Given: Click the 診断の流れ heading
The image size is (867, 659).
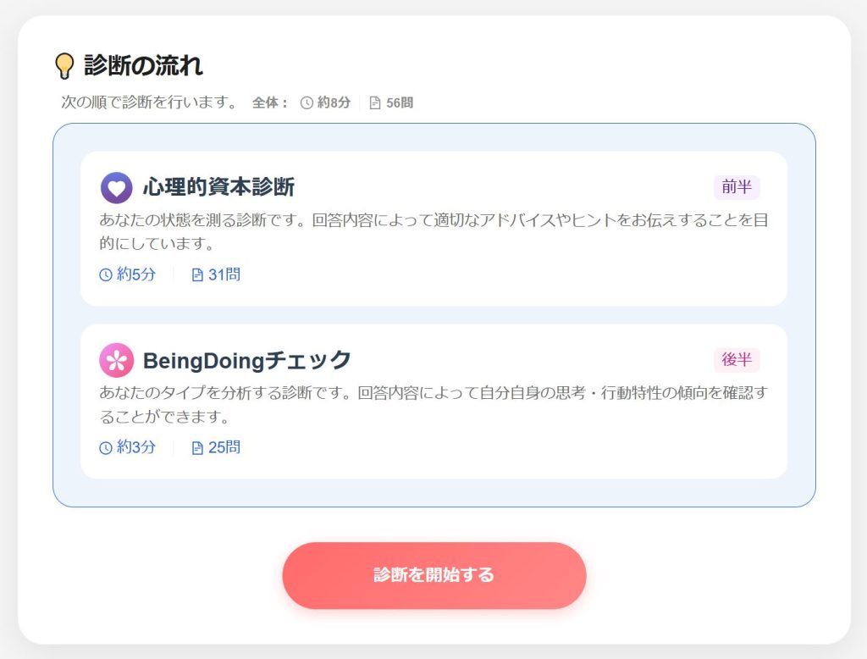Looking at the screenshot, I should pyautogui.click(x=143, y=65).
